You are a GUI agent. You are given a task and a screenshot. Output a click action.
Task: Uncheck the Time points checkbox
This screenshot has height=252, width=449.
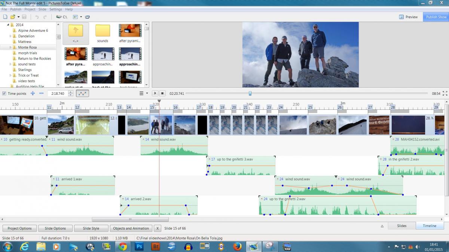4,93
